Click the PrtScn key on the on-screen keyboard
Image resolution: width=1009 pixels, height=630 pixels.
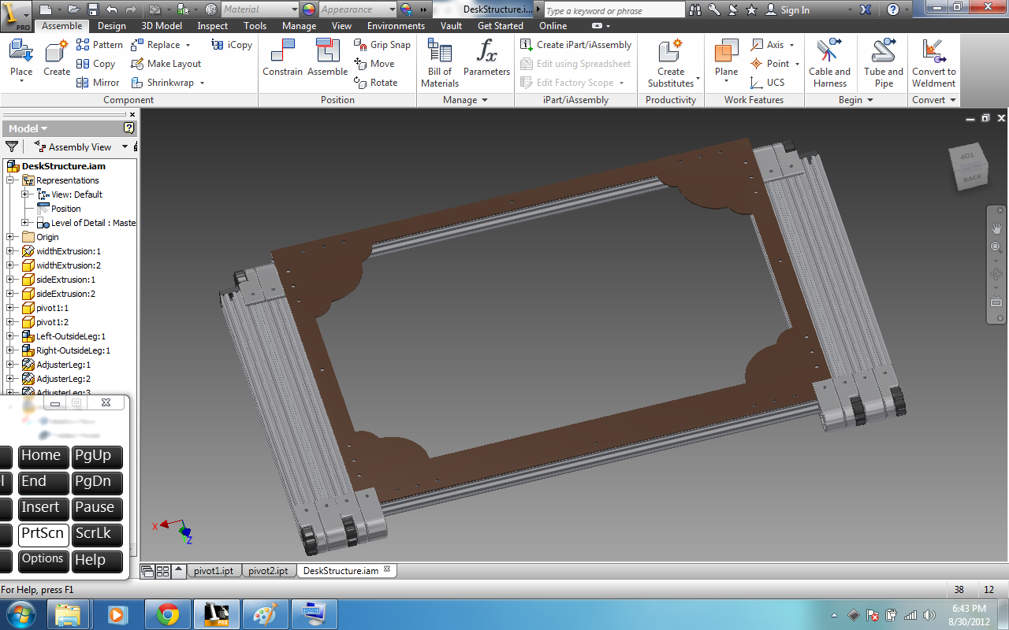tap(43, 534)
